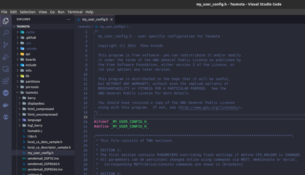The width and height of the screenshot is (305, 175).
Task: Open i18n.h file
Action: click(x=43, y=136)
